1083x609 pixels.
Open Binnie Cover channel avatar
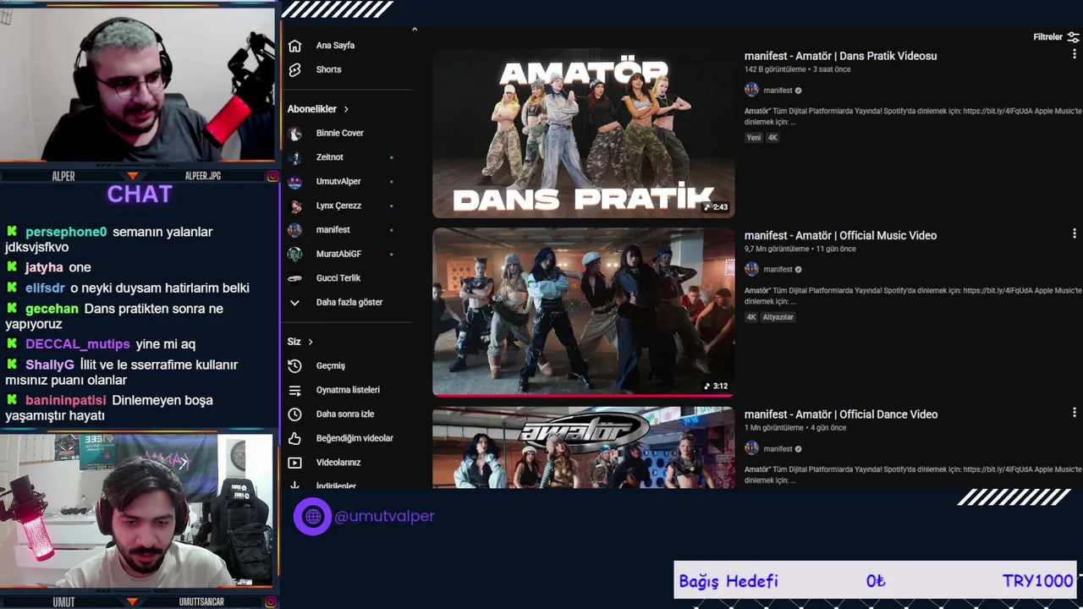(x=294, y=134)
